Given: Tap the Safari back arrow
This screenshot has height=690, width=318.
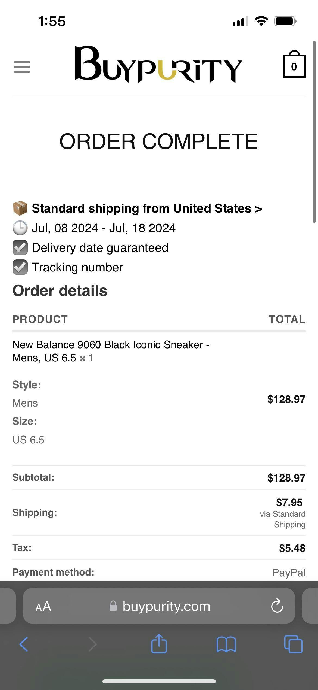Looking at the screenshot, I should 24,644.
